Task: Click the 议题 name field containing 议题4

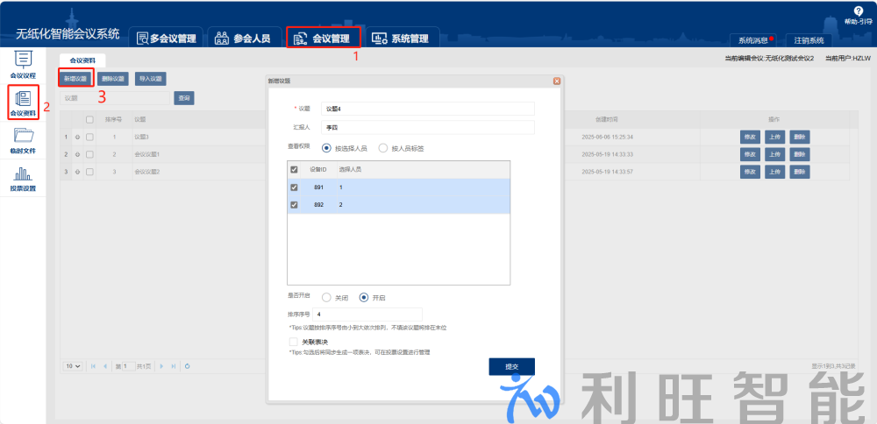Action: point(428,109)
